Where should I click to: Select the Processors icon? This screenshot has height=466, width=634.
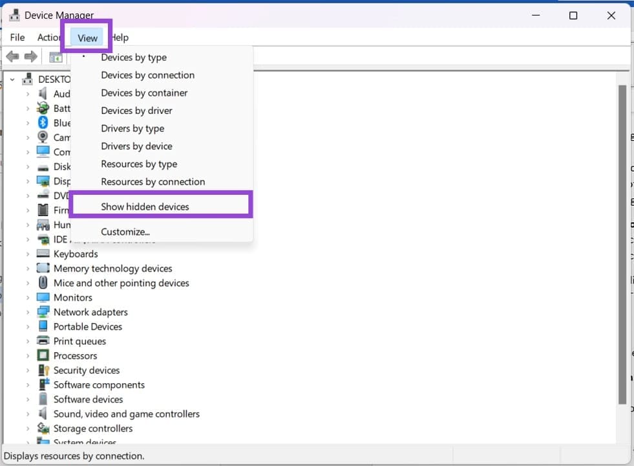(43, 355)
